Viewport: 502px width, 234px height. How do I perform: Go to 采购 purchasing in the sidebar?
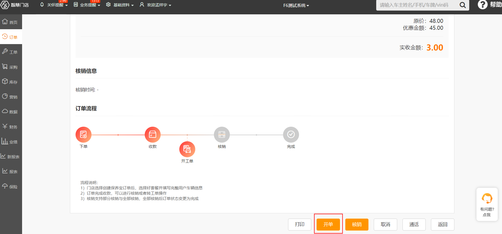[11, 67]
